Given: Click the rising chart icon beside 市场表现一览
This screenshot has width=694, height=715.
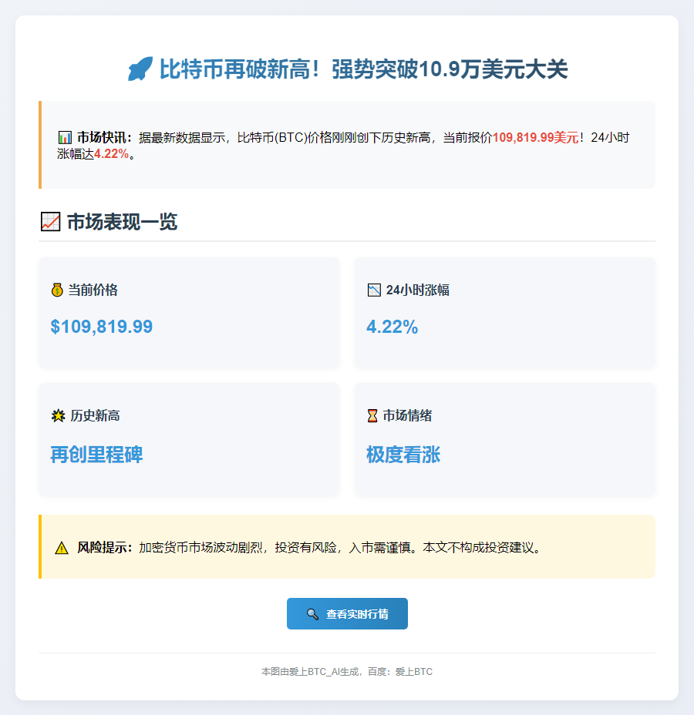Looking at the screenshot, I should (x=50, y=222).
